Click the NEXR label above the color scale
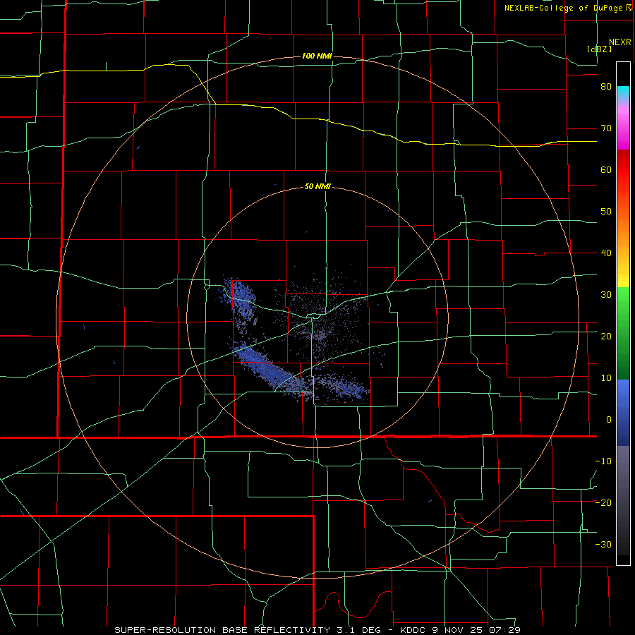The width and height of the screenshot is (635, 635). (x=620, y=42)
